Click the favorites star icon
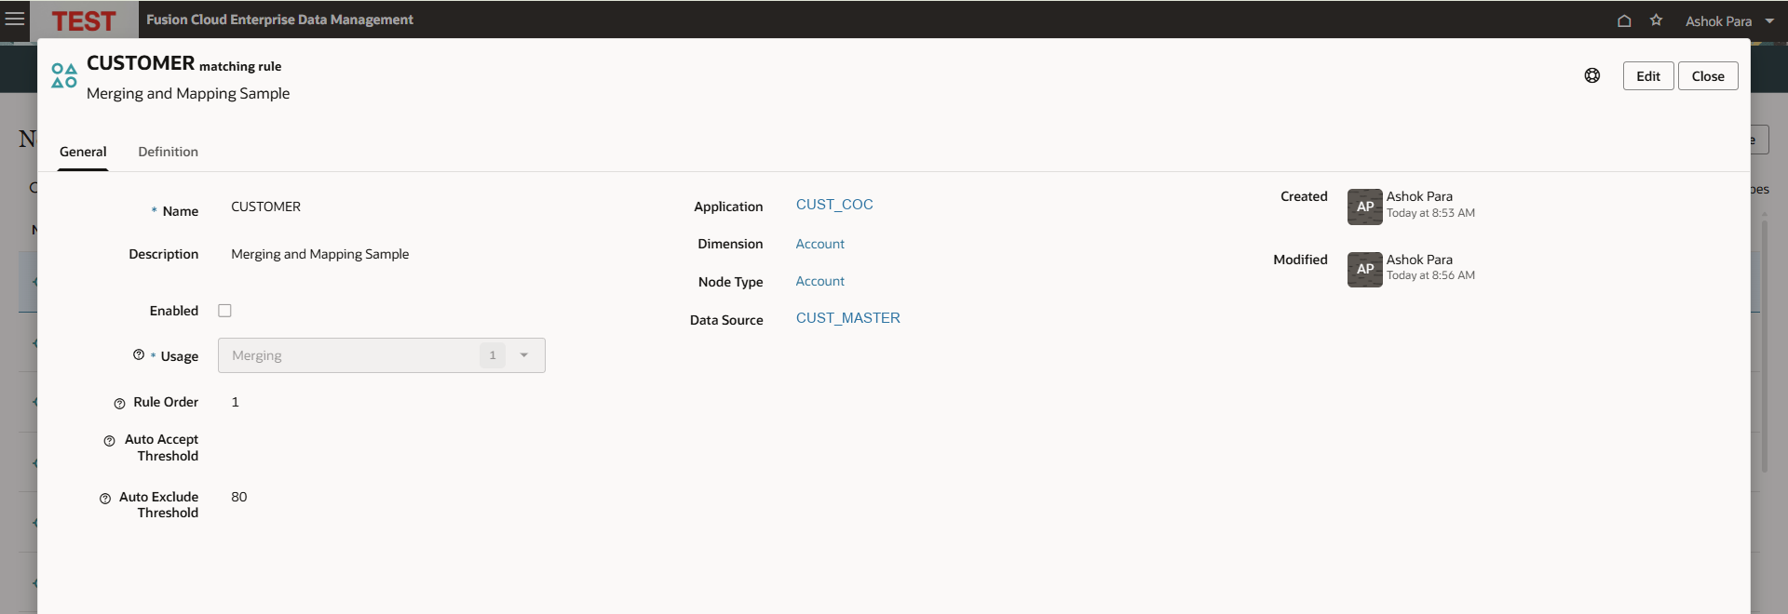Image resolution: width=1788 pixels, height=614 pixels. click(x=1656, y=20)
